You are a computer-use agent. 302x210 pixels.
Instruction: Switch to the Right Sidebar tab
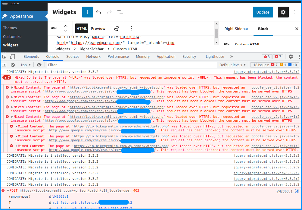coord(236,29)
